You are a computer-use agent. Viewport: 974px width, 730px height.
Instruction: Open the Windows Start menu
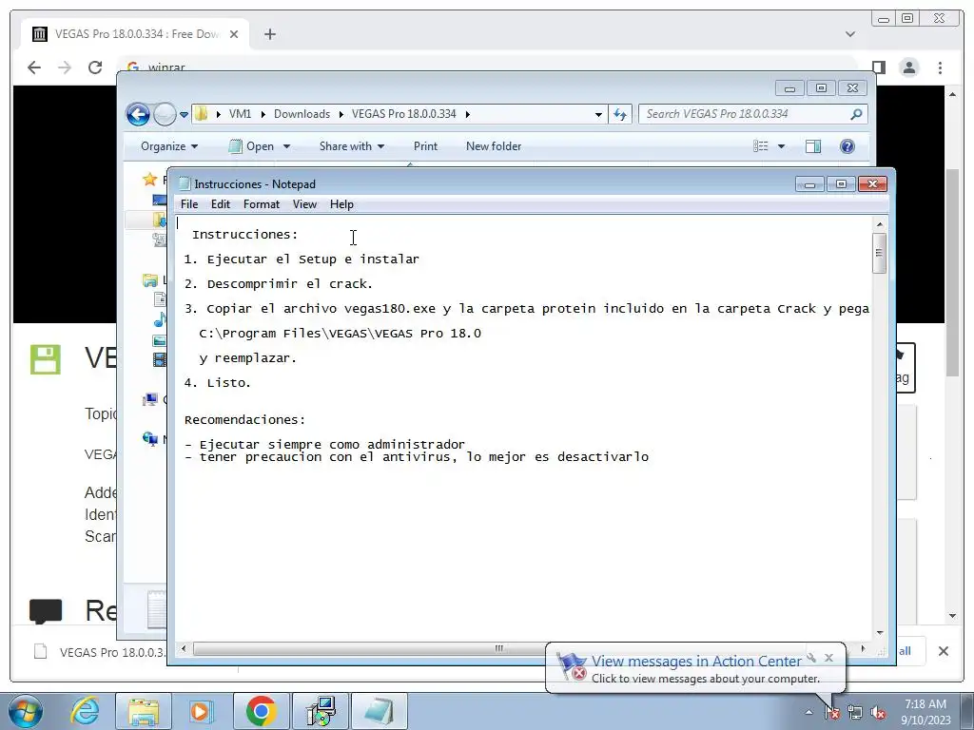click(26, 711)
